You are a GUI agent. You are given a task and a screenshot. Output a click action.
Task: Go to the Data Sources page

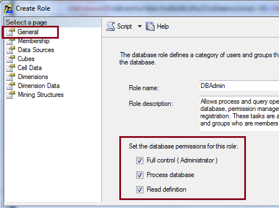pos(36,50)
